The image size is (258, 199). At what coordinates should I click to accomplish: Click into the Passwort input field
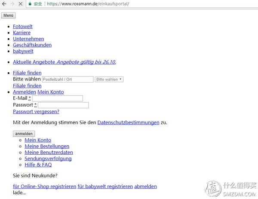63,105
